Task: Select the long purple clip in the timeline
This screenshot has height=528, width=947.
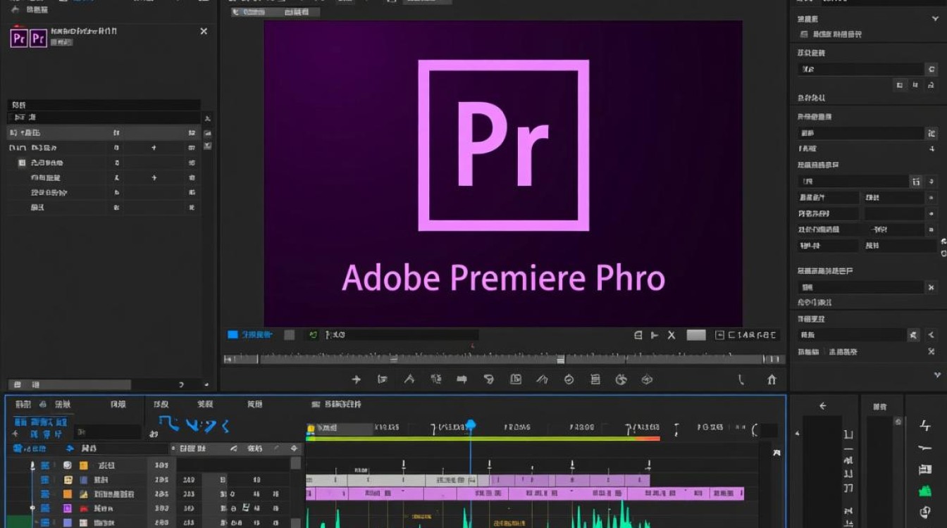Action: click(x=525, y=494)
